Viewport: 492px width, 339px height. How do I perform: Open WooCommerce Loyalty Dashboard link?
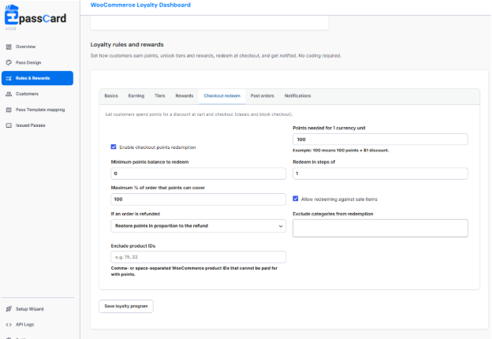coord(140,5)
